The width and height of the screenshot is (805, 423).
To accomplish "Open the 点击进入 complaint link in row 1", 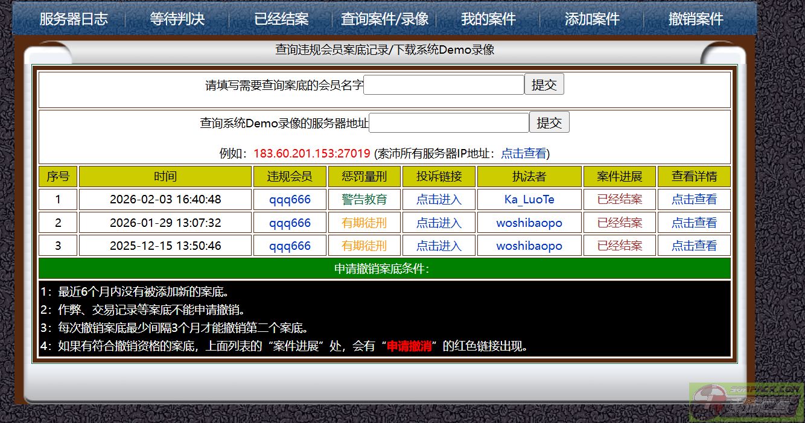I will (439, 200).
